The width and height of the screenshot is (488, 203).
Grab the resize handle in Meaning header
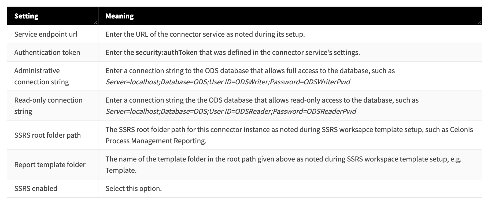(x=479, y=22)
